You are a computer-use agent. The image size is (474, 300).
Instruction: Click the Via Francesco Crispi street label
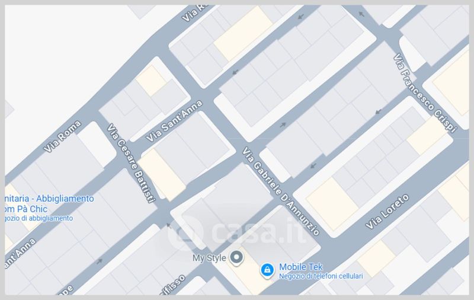425,93
